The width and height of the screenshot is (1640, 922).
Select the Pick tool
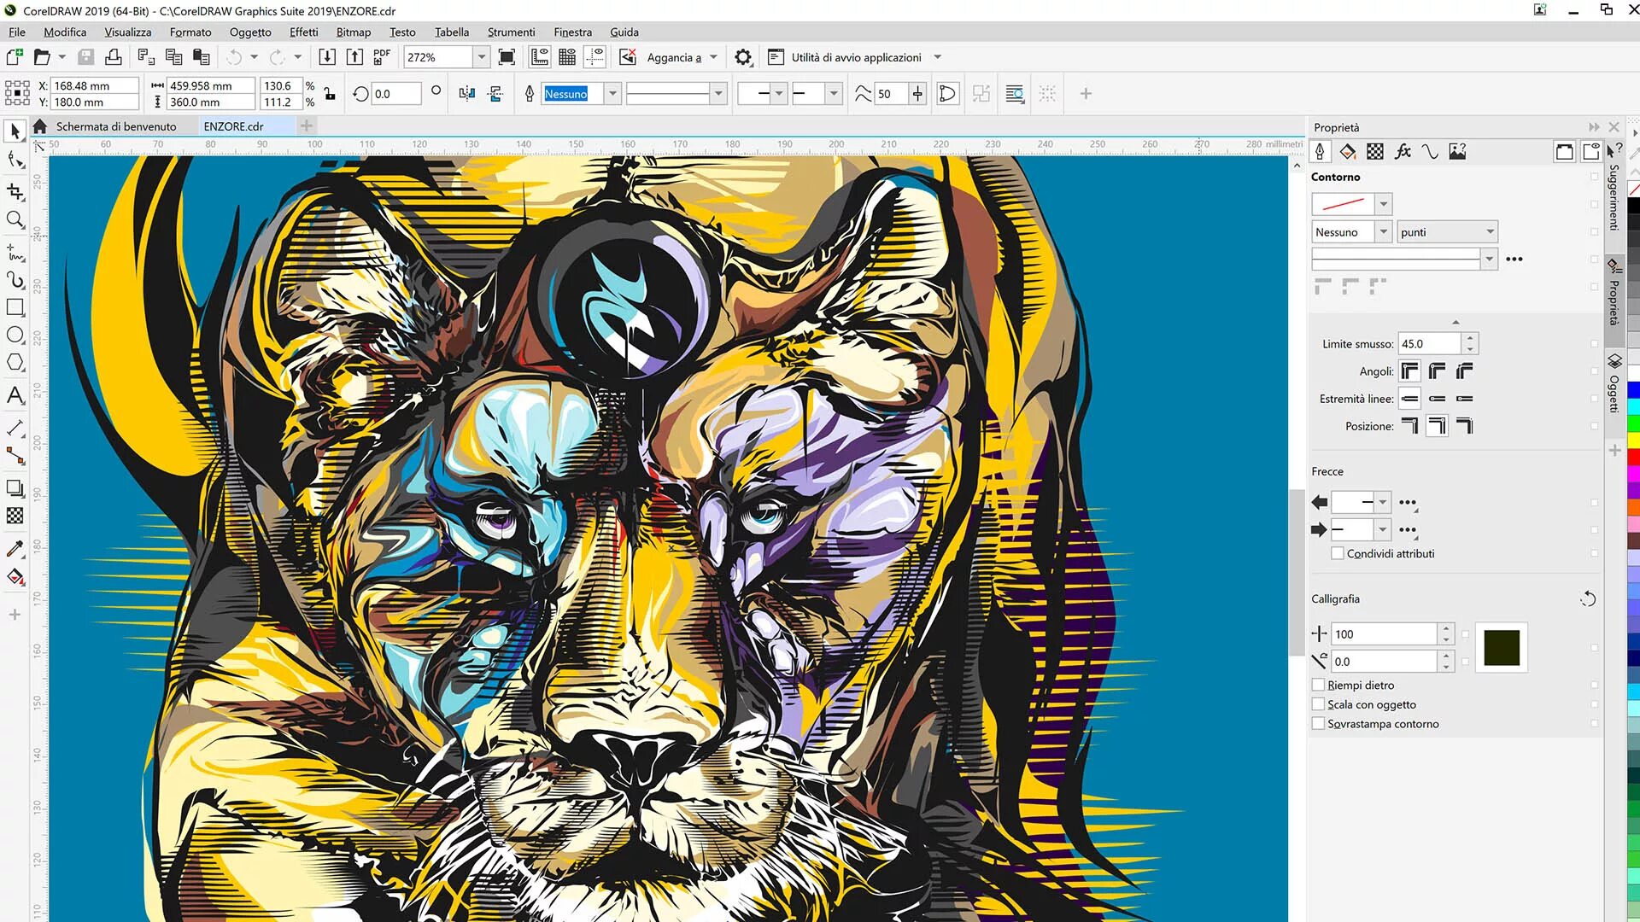coord(15,131)
